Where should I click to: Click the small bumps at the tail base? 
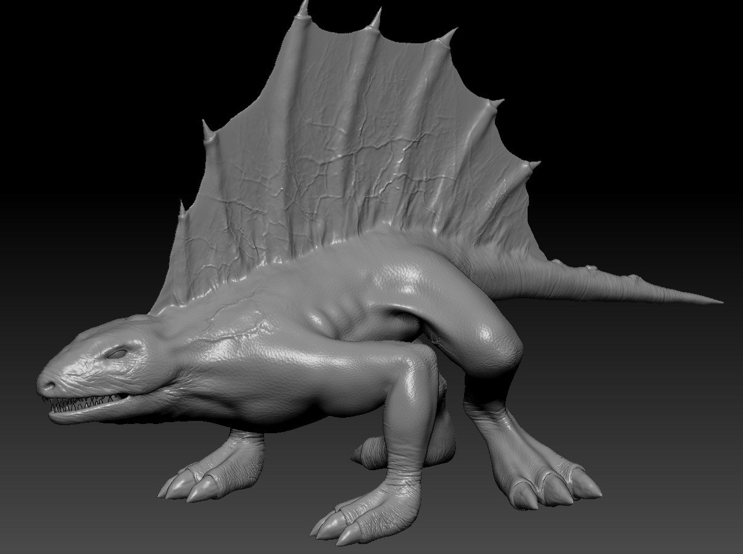tap(592, 269)
